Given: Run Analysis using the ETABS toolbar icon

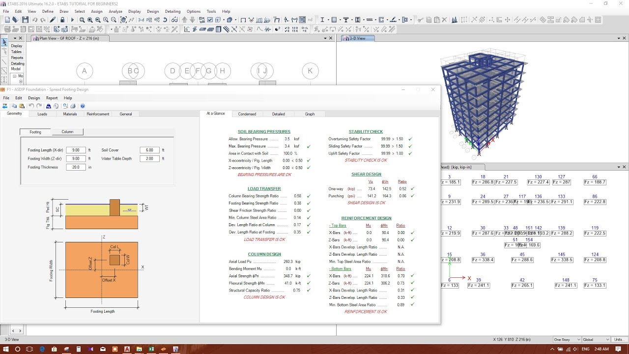Looking at the screenshot, I should [73, 20].
